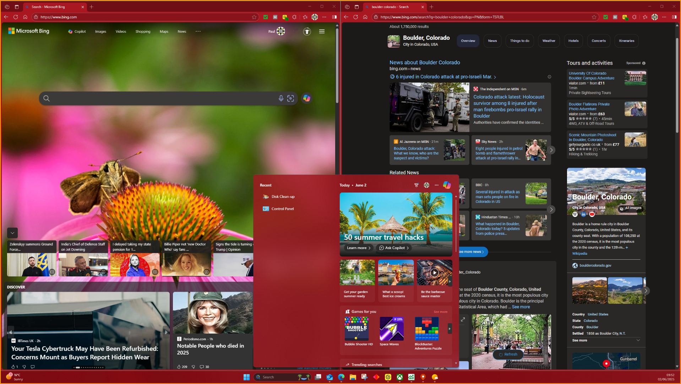This screenshot has width=681, height=384.
Task: Click See more in Games for you
Action: [441, 312]
